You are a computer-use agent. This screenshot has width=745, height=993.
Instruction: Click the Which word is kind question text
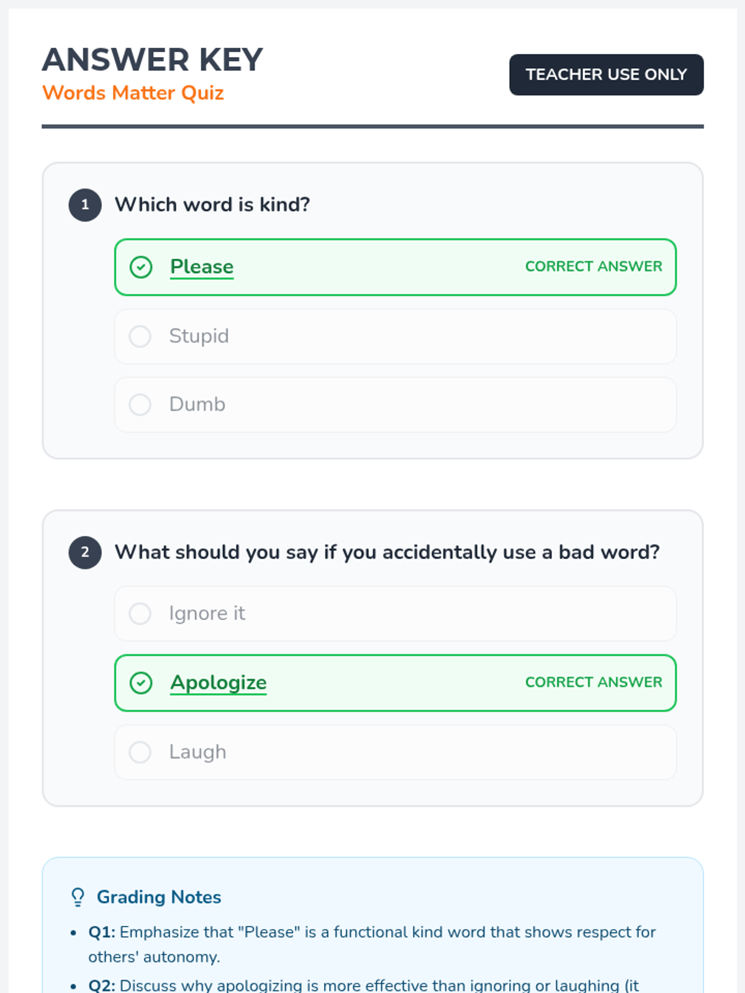click(x=212, y=205)
